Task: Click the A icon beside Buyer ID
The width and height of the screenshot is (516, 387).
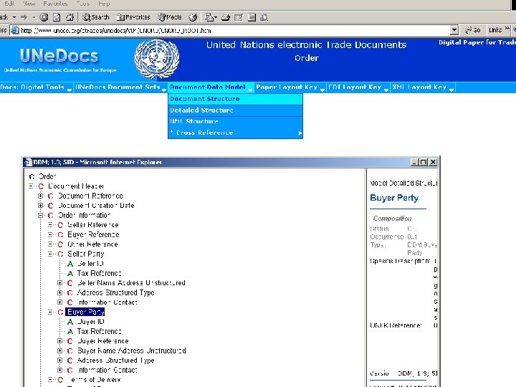Action: pos(70,322)
